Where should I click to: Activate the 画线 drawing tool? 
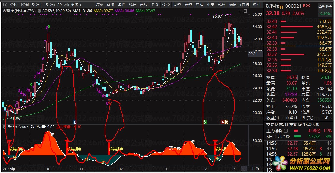tap(144, 5)
